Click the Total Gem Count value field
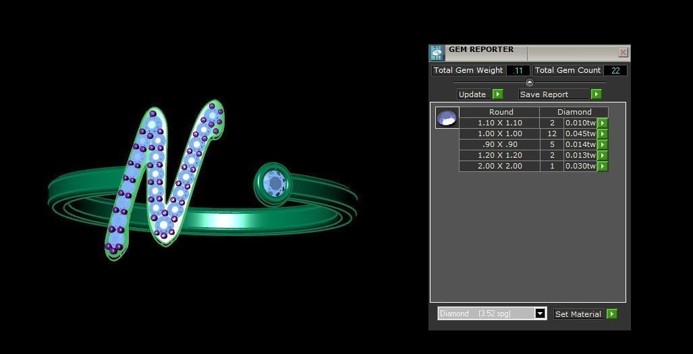 coord(615,70)
